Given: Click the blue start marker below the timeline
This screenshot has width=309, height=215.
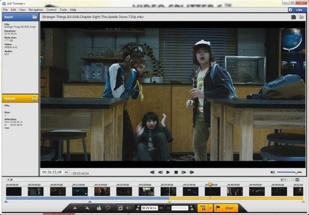Looking at the screenshot, I should [6, 201].
